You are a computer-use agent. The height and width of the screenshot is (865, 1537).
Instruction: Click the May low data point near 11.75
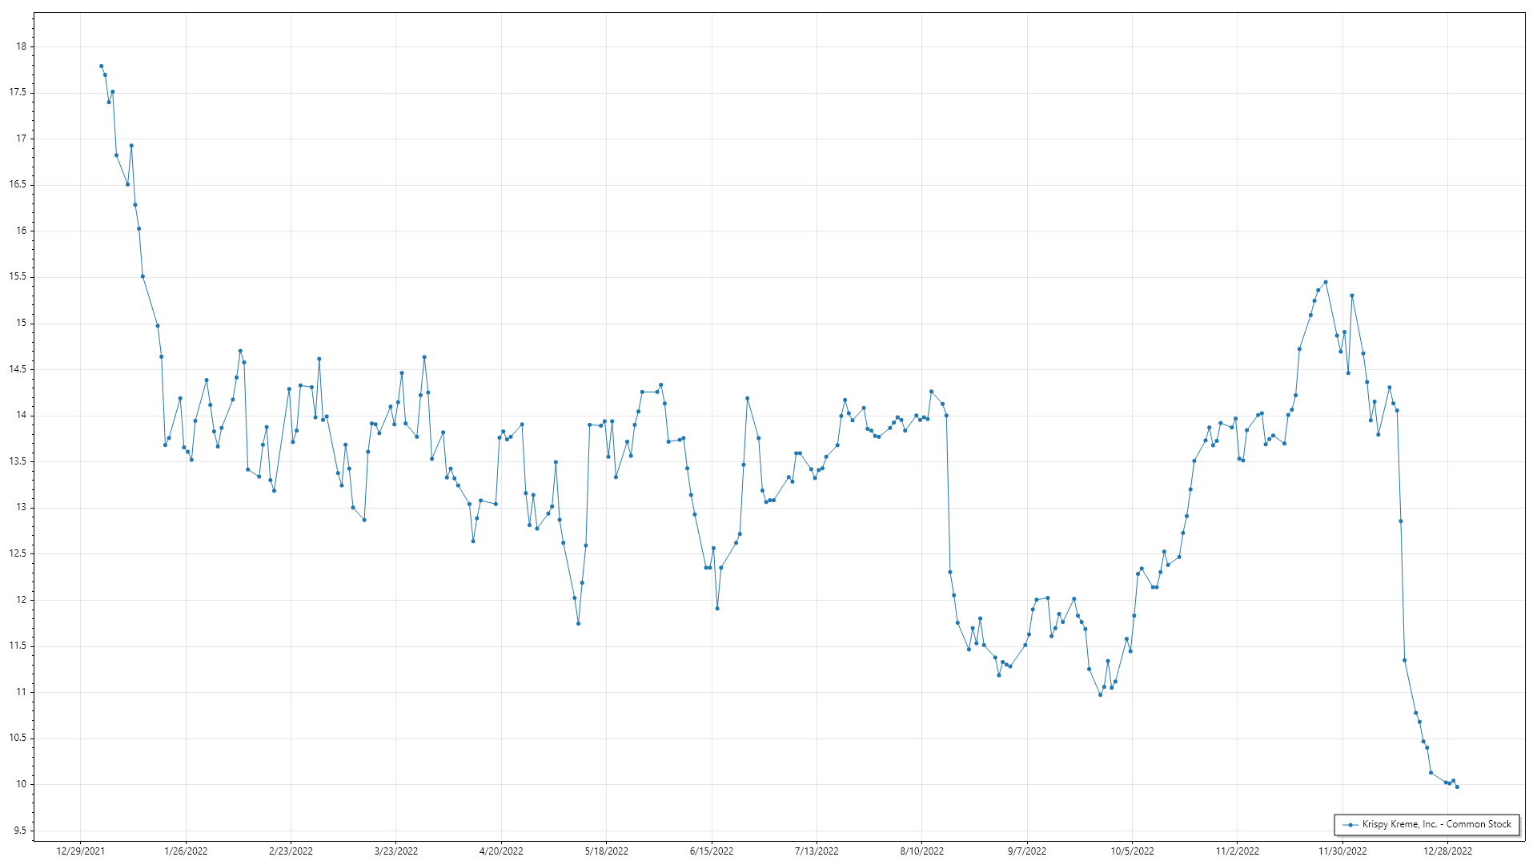click(x=578, y=623)
